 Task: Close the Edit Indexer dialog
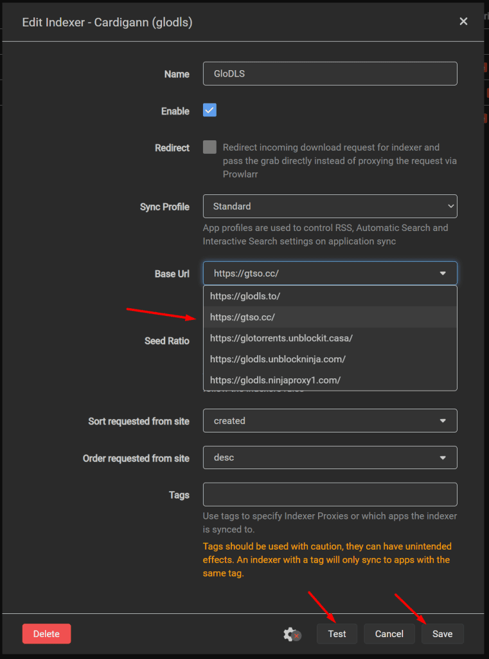(x=463, y=21)
